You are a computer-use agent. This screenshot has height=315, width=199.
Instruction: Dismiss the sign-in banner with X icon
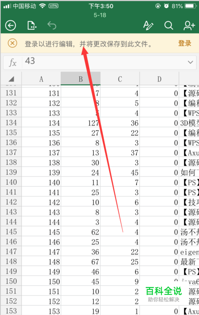(12, 43)
